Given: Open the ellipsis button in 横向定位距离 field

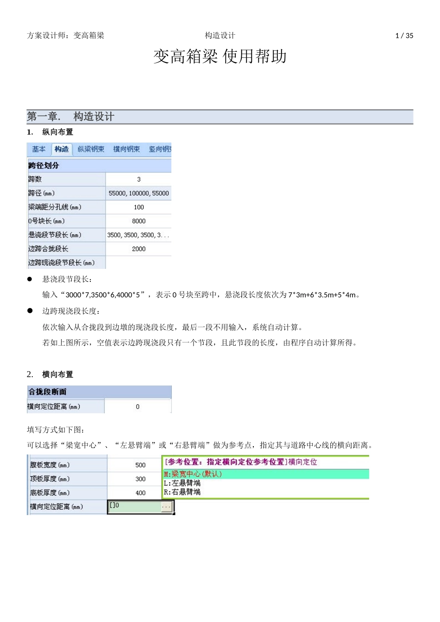Looking at the screenshot, I should (166, 507).
